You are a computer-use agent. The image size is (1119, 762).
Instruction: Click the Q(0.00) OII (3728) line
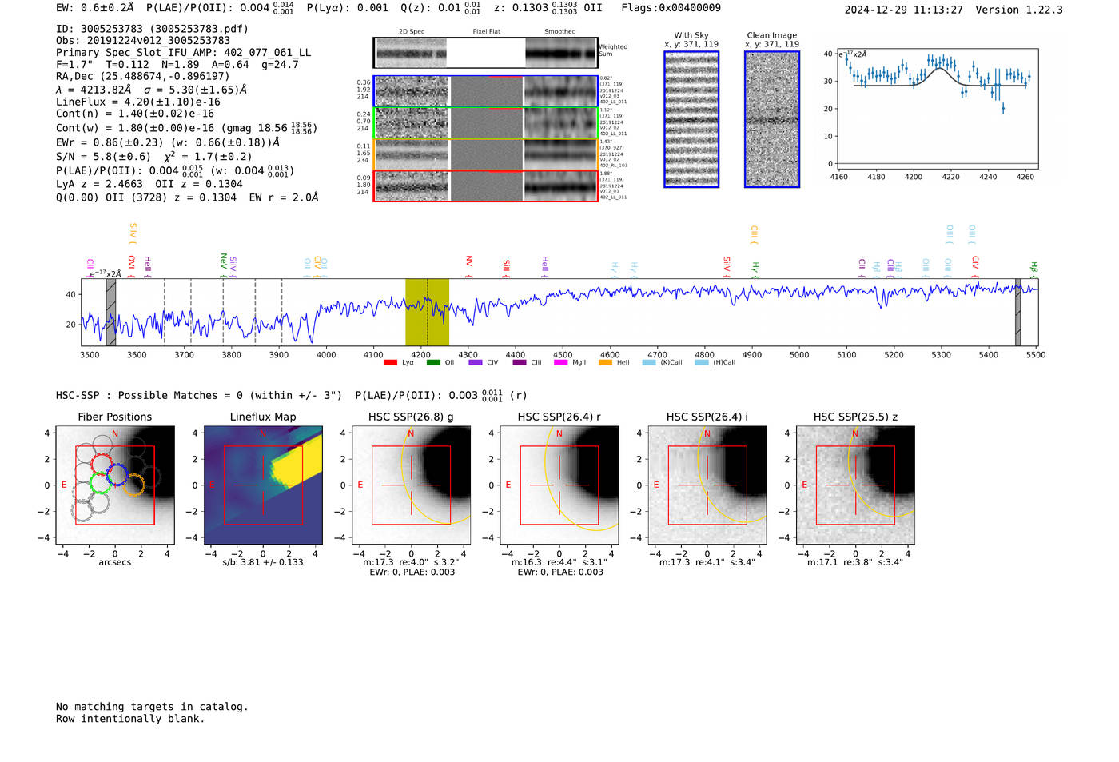[187, 197]
